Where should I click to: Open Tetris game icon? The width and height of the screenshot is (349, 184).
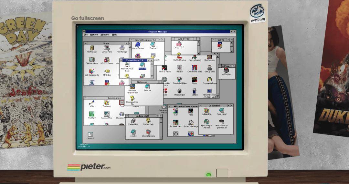[191, 112]
